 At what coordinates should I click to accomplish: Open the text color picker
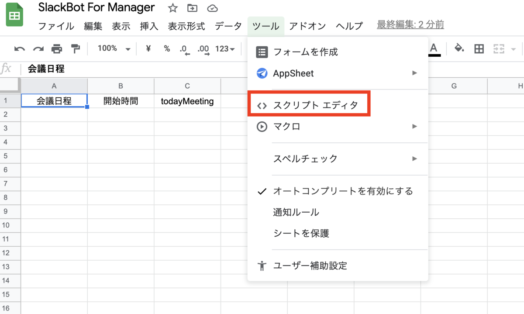(x=434, y=48)
